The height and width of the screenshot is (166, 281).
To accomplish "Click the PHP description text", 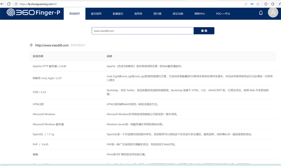I will pos(142,144).
